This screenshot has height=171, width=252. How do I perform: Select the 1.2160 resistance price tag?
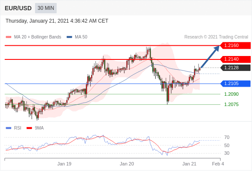pyautogui.click(x=235, y=45)
